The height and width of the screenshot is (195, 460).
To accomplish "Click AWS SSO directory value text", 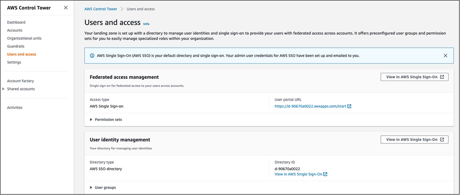I will click(x=106, y=169).
